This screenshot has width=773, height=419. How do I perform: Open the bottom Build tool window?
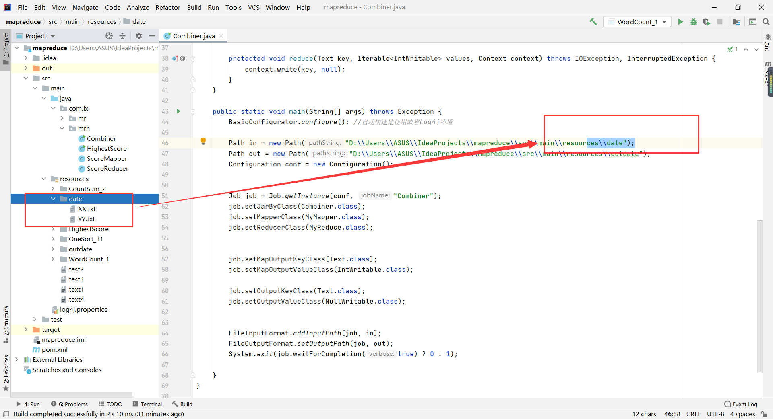click(x=182, y=404)
